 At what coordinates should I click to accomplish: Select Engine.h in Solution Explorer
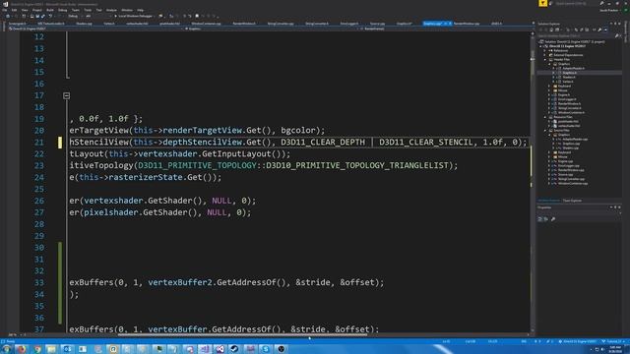point(564,94)
